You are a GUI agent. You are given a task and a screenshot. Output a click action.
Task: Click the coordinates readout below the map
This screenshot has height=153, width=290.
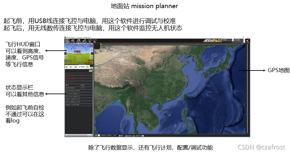(x=108, y=135)
